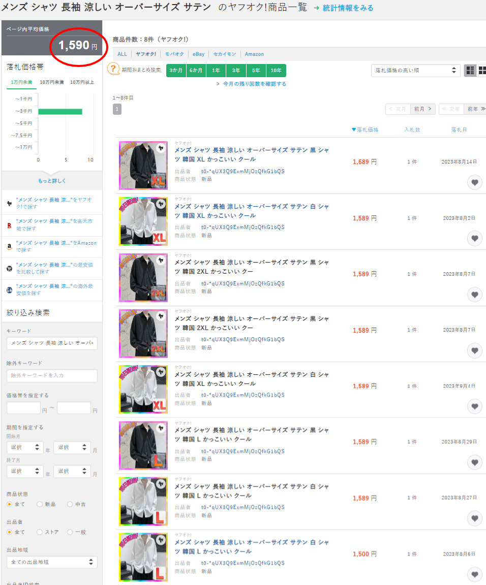
Task: Switch to list view icon beside sort dropdown
Action: click(x=470, y=71)
